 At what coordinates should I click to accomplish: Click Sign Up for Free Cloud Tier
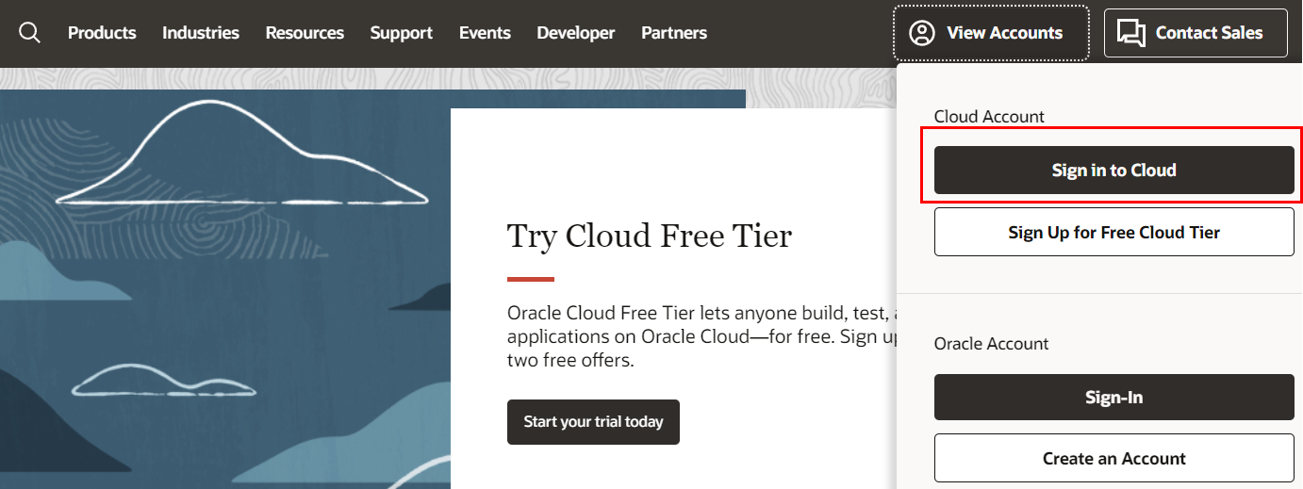pos(1113,232)
